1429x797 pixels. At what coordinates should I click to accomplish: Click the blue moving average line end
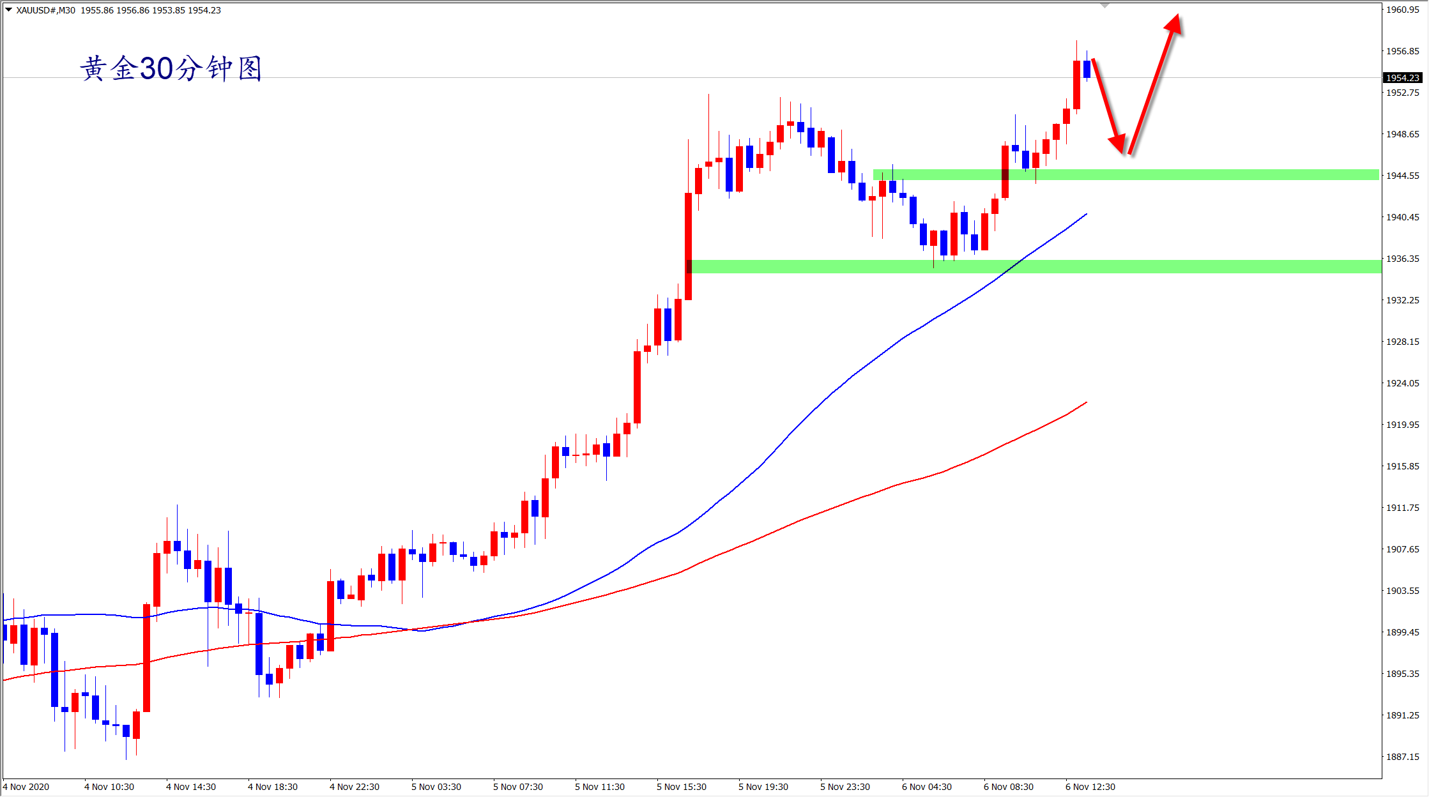tap(1085, 215)
